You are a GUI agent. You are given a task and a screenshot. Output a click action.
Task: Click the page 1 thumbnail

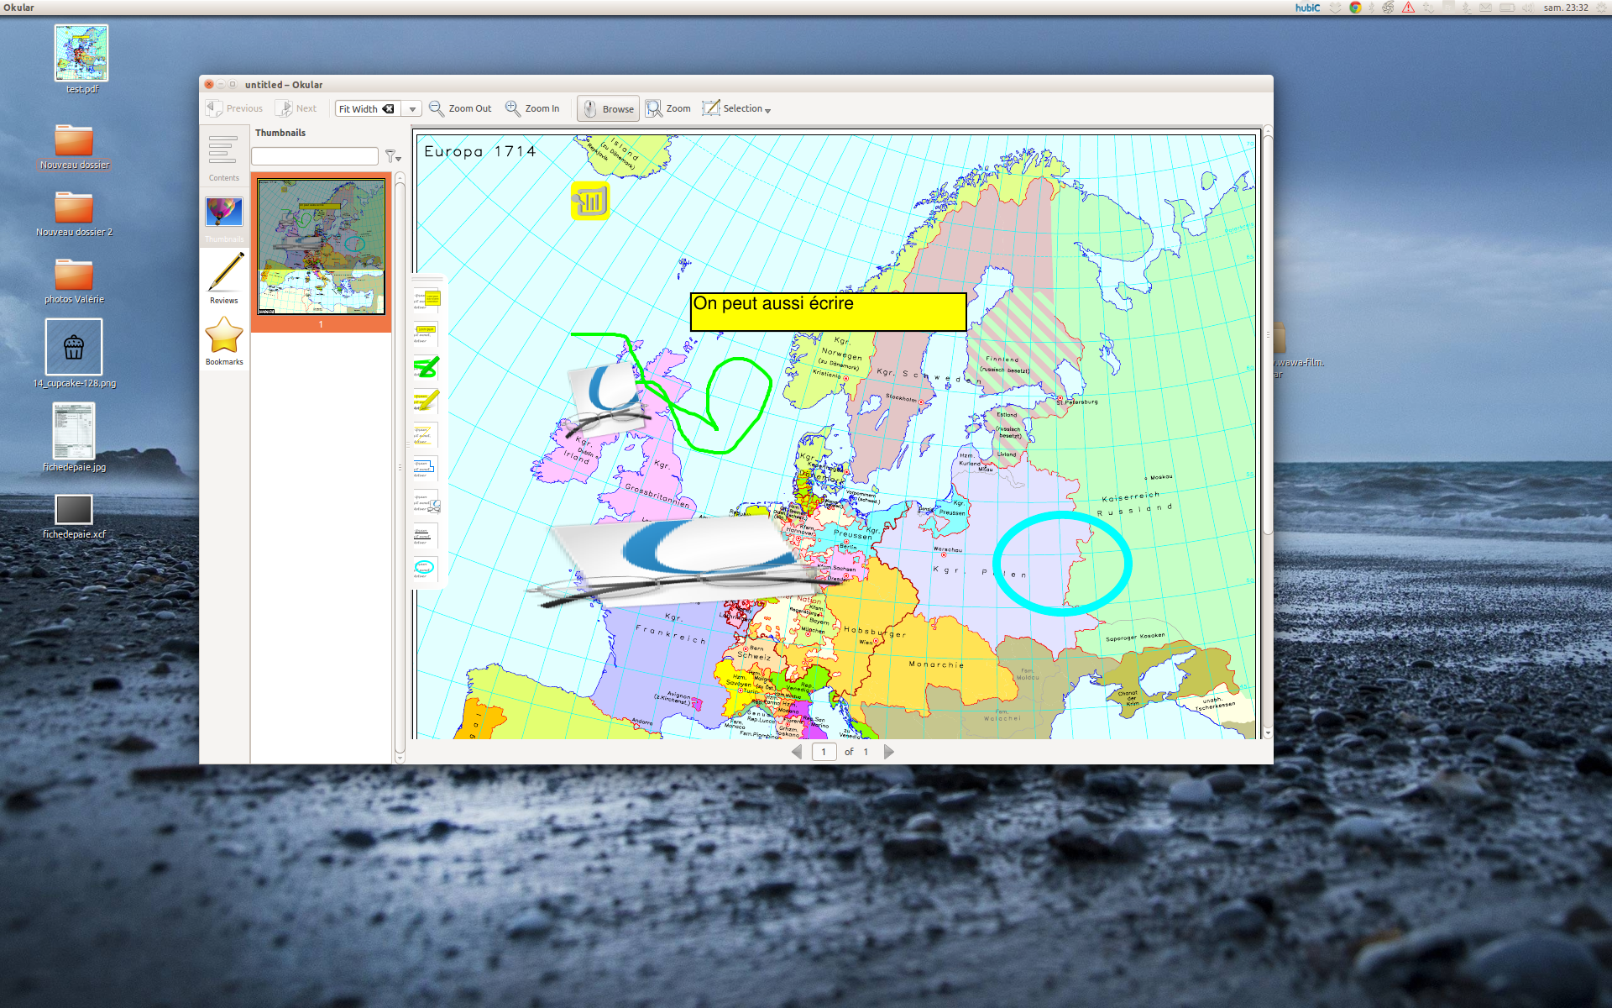coord(322,248)
